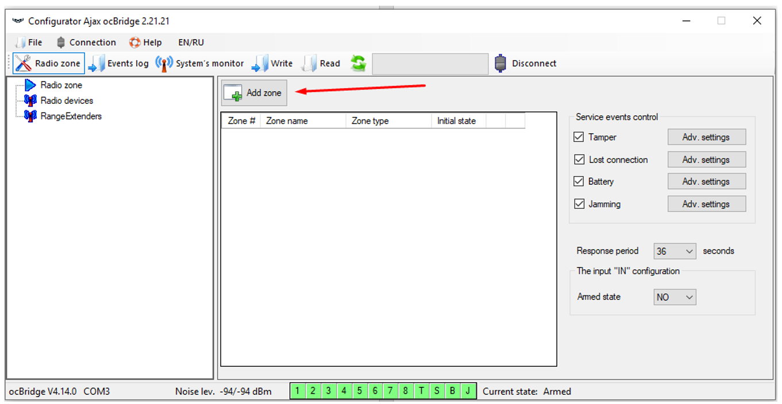Click the B battery status indicator

453,391
